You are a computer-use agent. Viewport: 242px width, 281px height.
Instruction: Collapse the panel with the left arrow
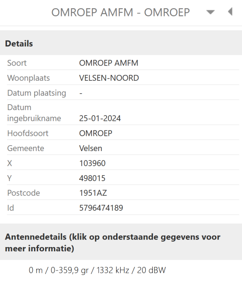tap(230, 12)
